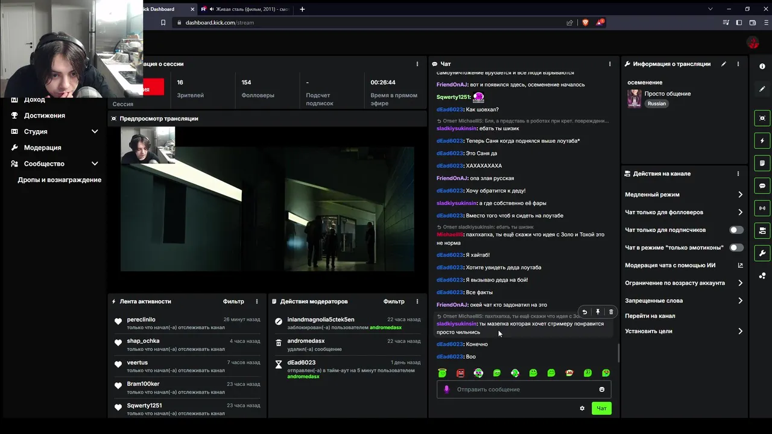Open Лента активности three-dot menu
Screen dimensions: 772x434
coord(256,301)
